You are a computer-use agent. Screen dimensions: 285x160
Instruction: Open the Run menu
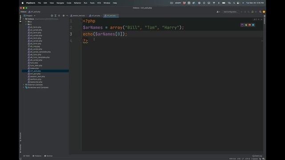[85, 3]
